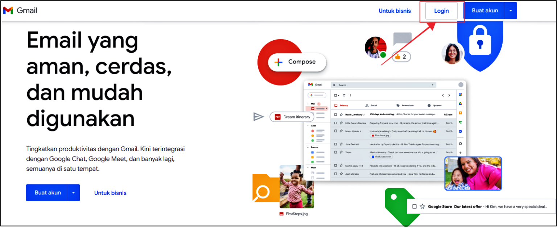This screenshot has width=557, height=228.
Task: Refresh the inbox with the reload icon
Action: point(344,95)
